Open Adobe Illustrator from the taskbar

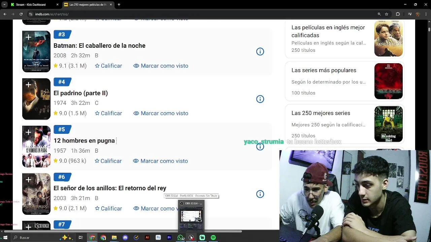coord(147,238)
